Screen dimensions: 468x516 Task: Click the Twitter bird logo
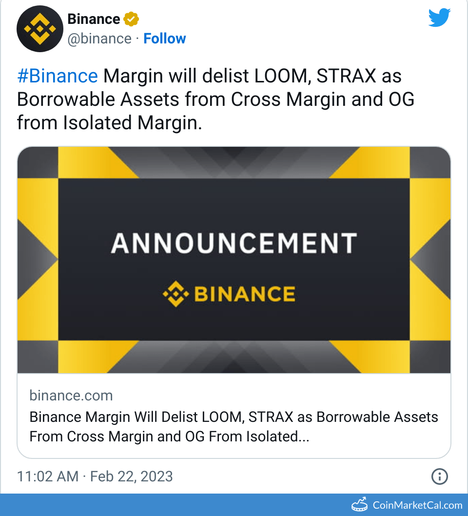point(439,19)
